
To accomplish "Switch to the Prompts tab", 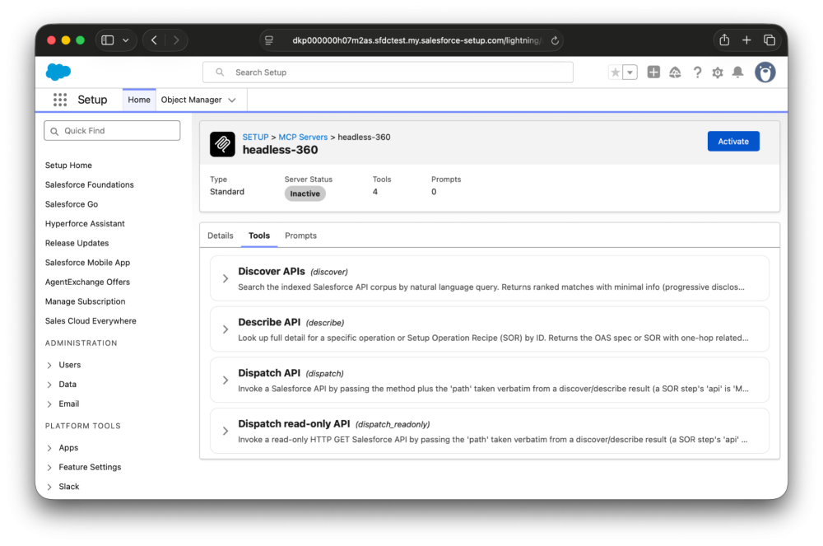I will pyautogui.click(x=300, y=236).
